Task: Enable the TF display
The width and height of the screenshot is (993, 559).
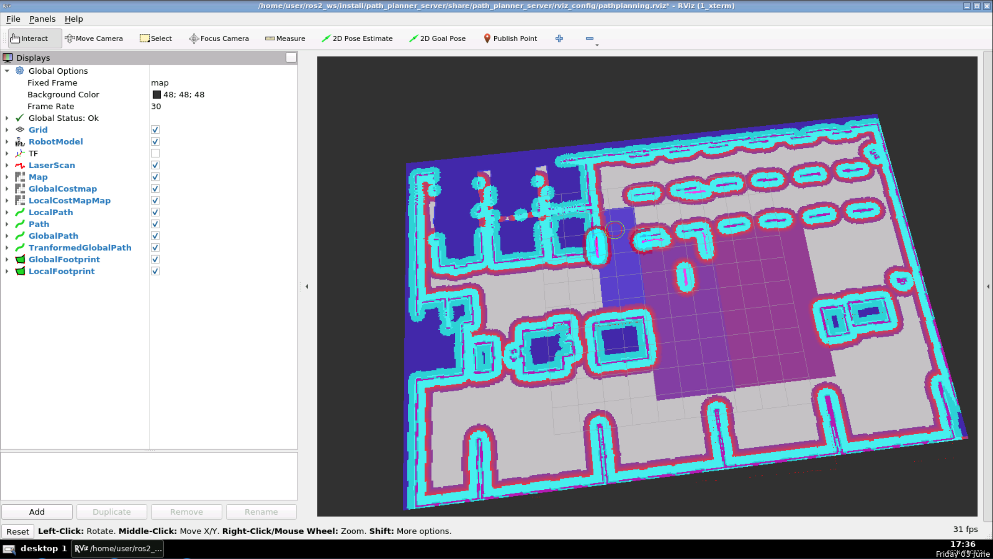Action: [155, 153]
